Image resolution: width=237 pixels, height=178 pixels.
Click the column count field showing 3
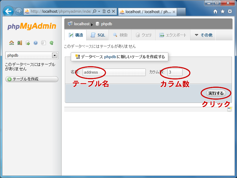coord(175,72)
